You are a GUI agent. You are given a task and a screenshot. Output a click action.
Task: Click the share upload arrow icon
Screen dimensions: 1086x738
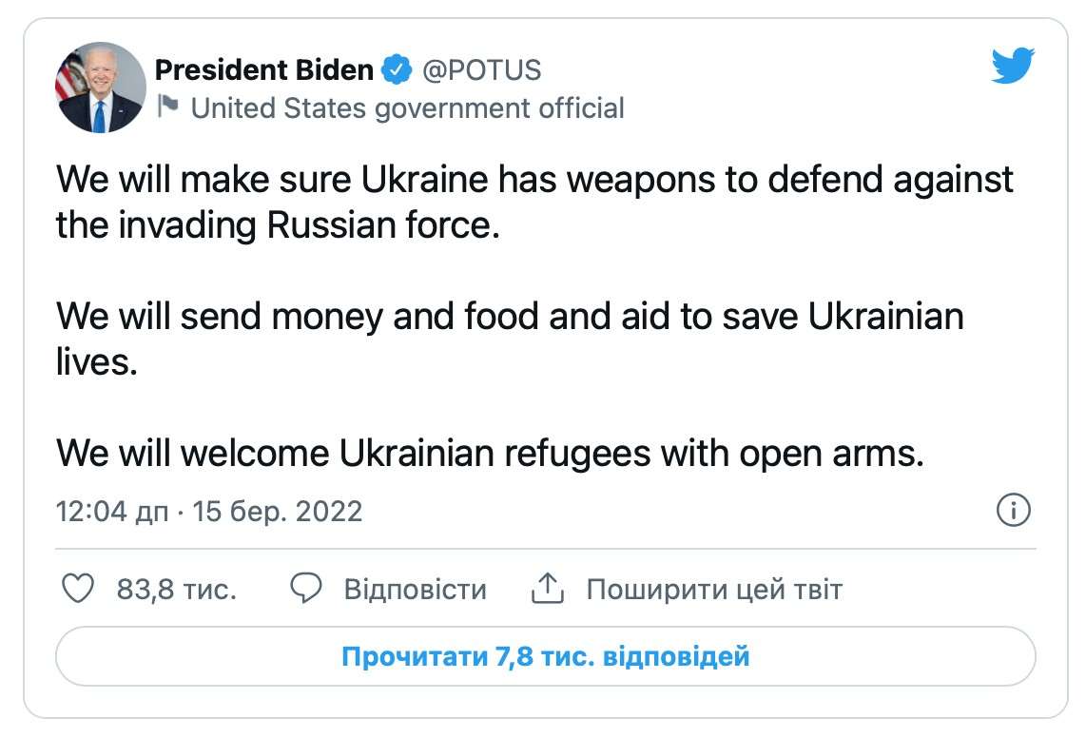[547, 588]
